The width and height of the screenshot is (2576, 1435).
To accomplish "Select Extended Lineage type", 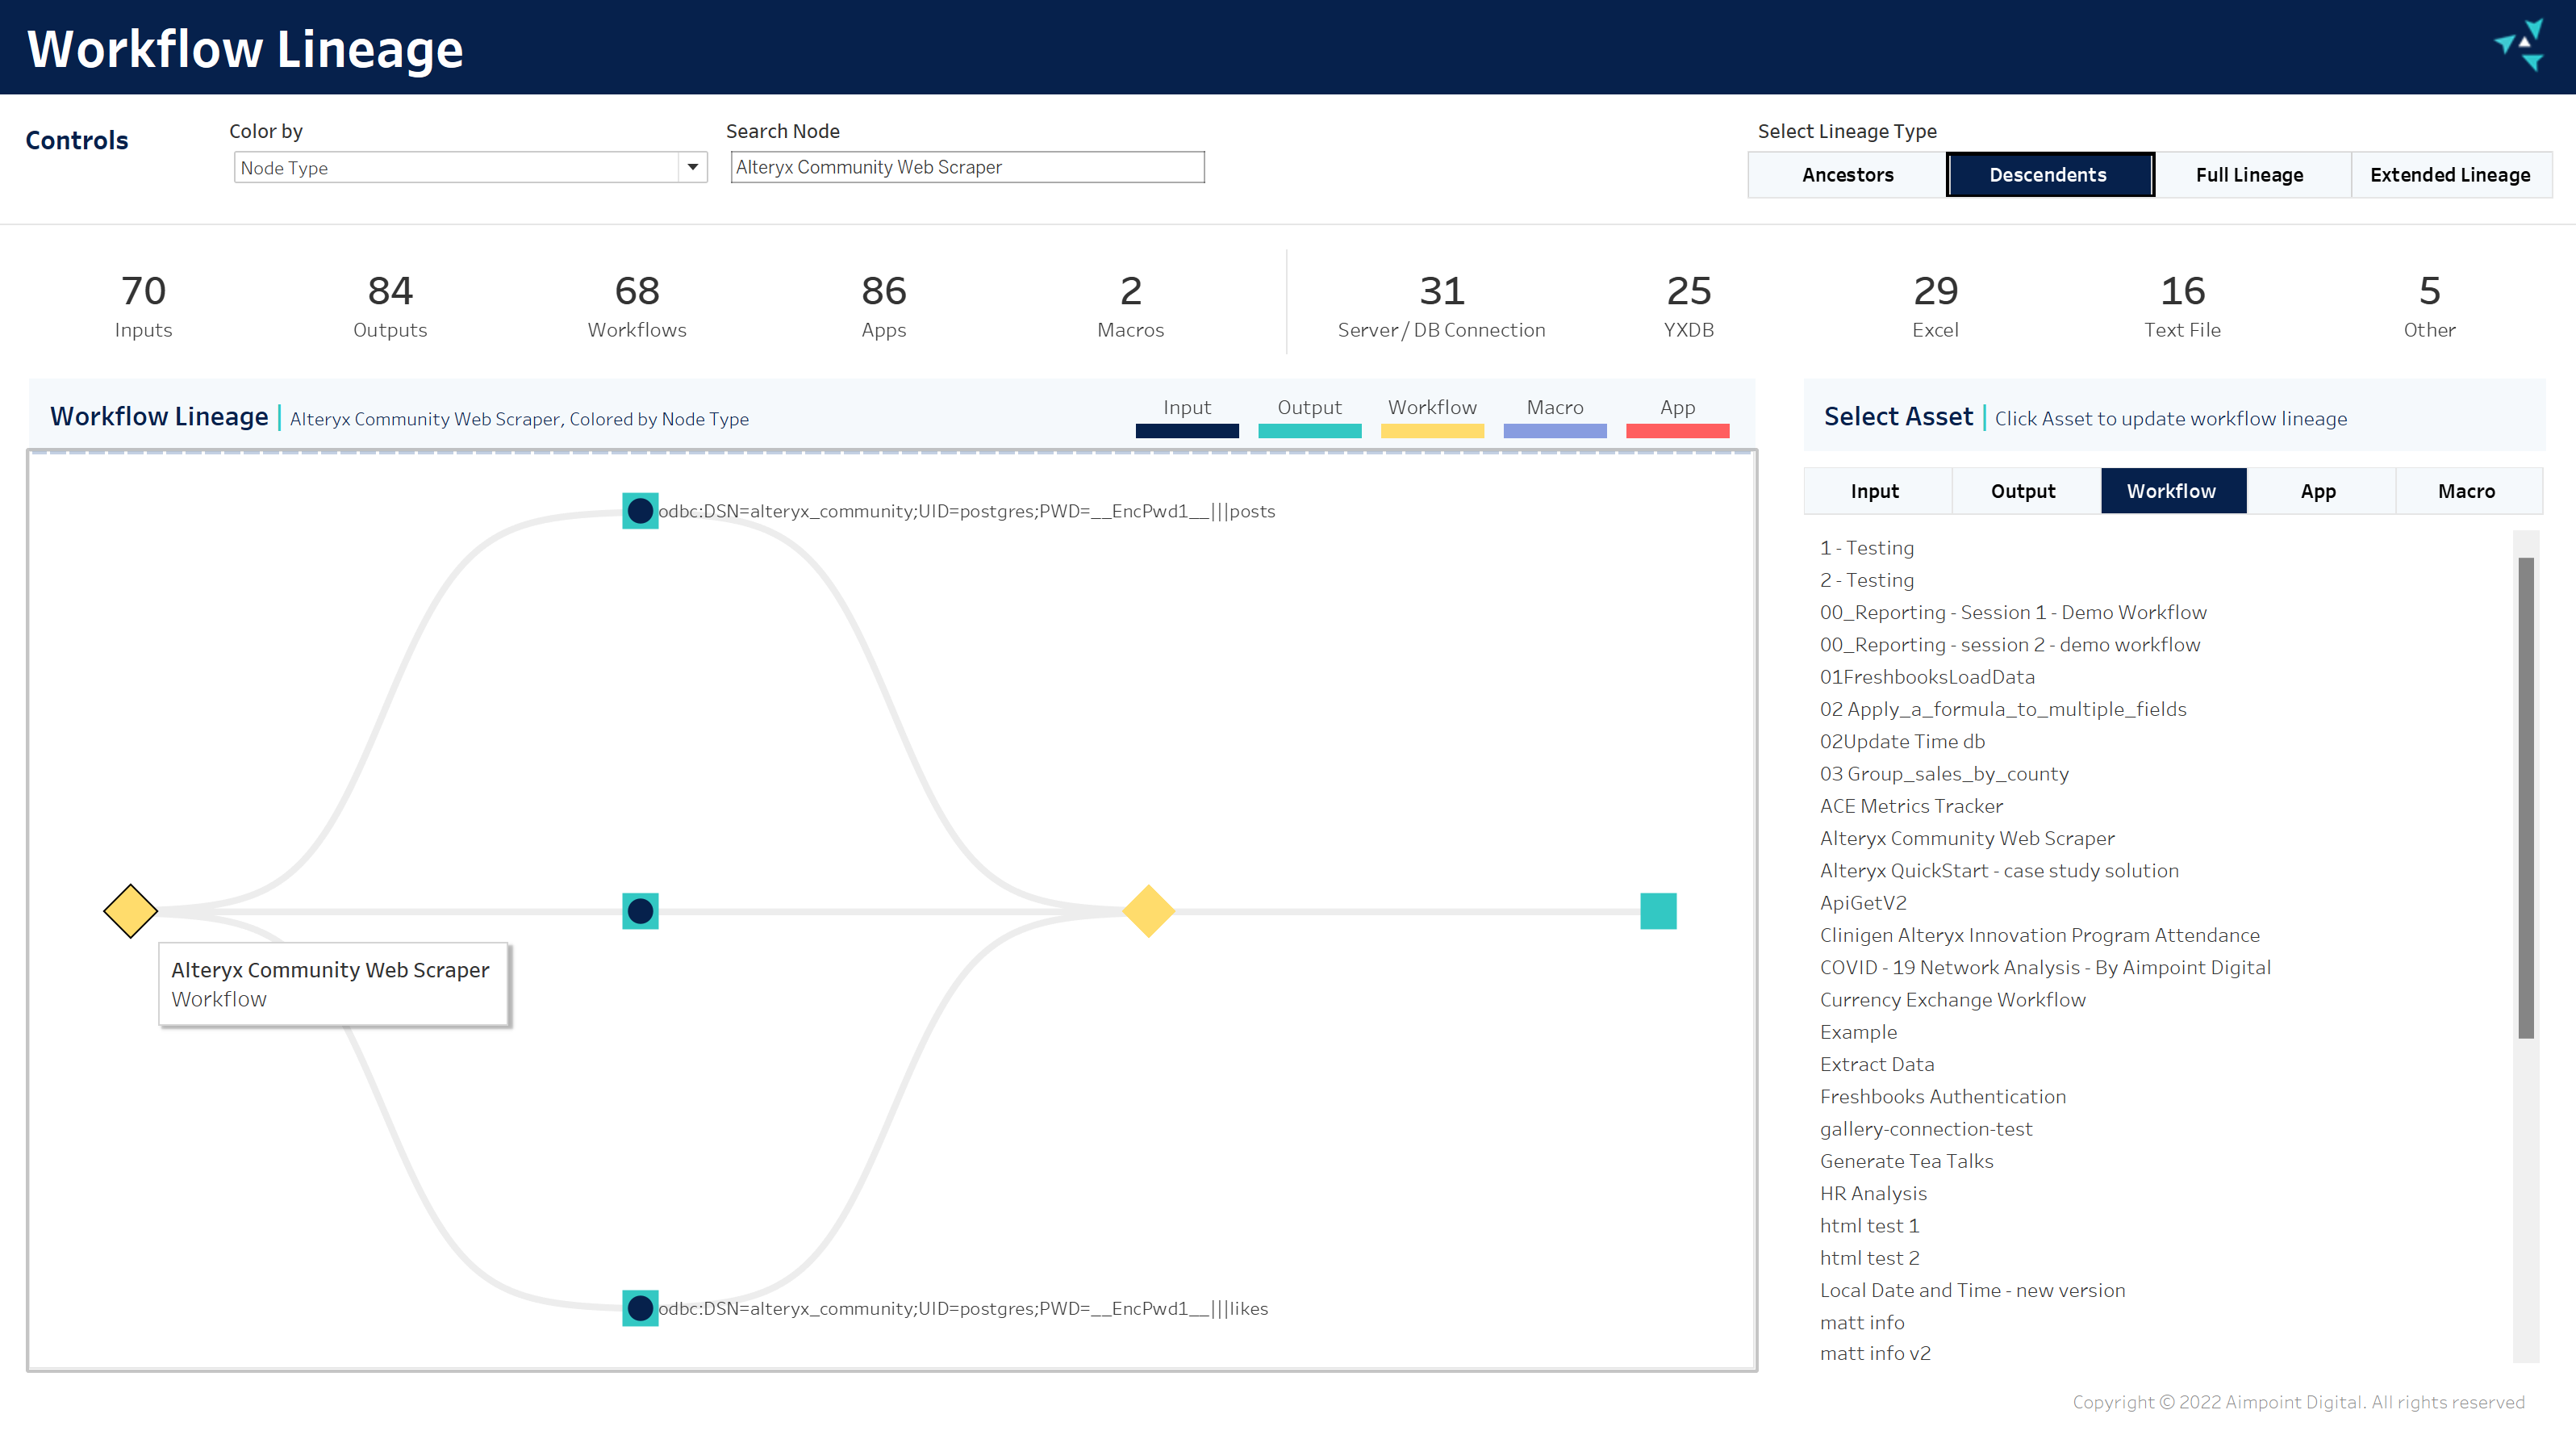I will click(2450, 175).
